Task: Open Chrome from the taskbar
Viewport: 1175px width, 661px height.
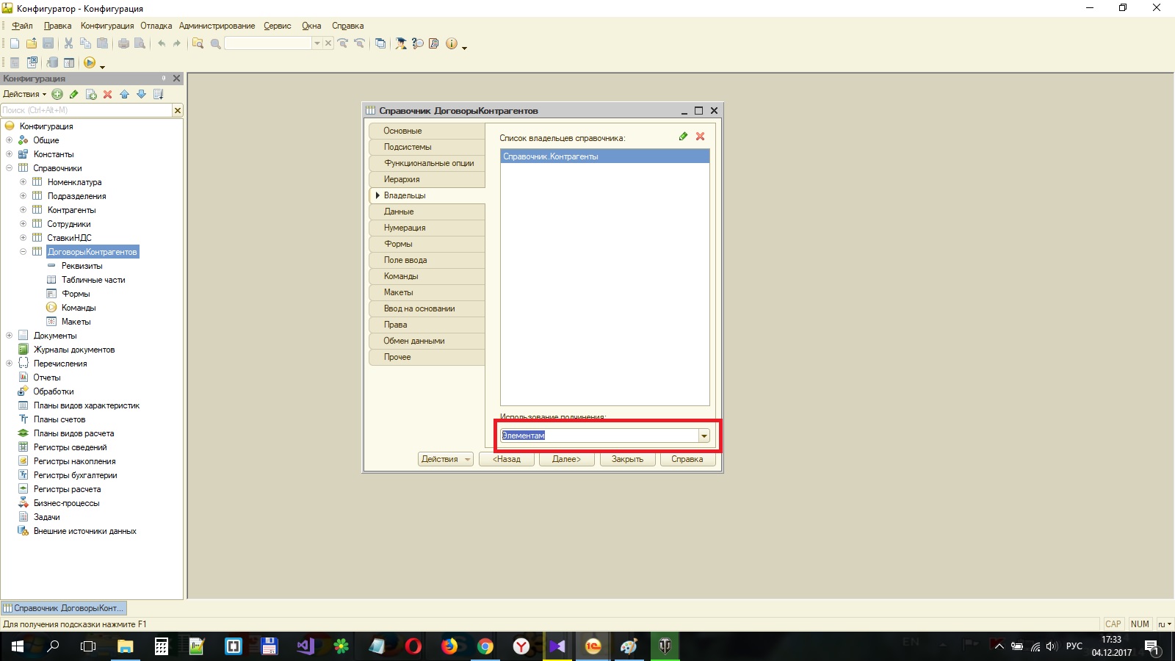Action: tap(485, 646)
